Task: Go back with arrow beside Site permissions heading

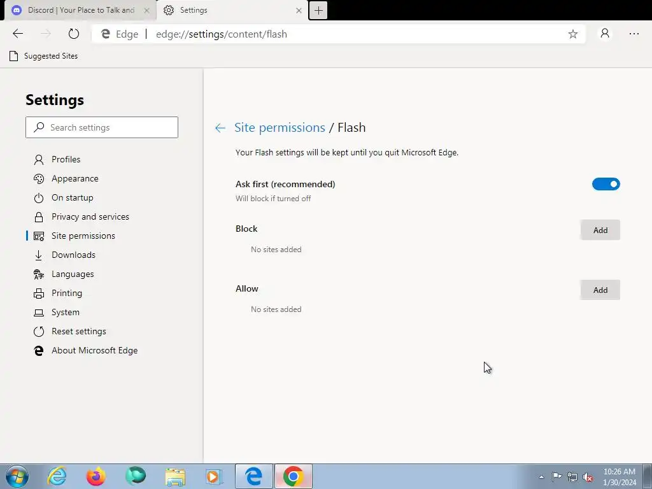Action: point(220,127)
